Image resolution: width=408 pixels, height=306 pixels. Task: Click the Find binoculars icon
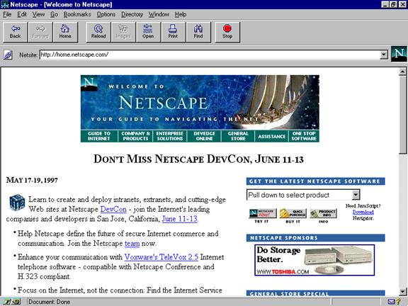(x=198, y=32)
